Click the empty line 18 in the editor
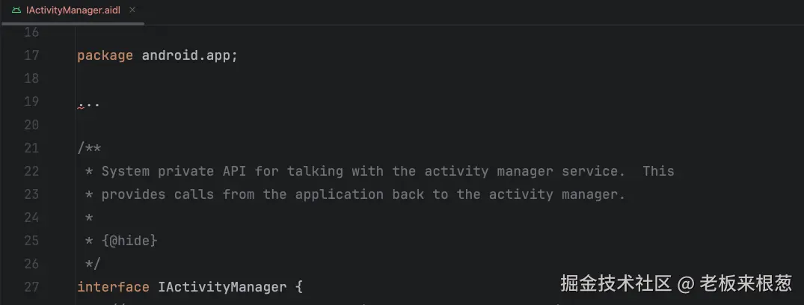Viewport: 804px width, 305px height. [x=299, y=78]
